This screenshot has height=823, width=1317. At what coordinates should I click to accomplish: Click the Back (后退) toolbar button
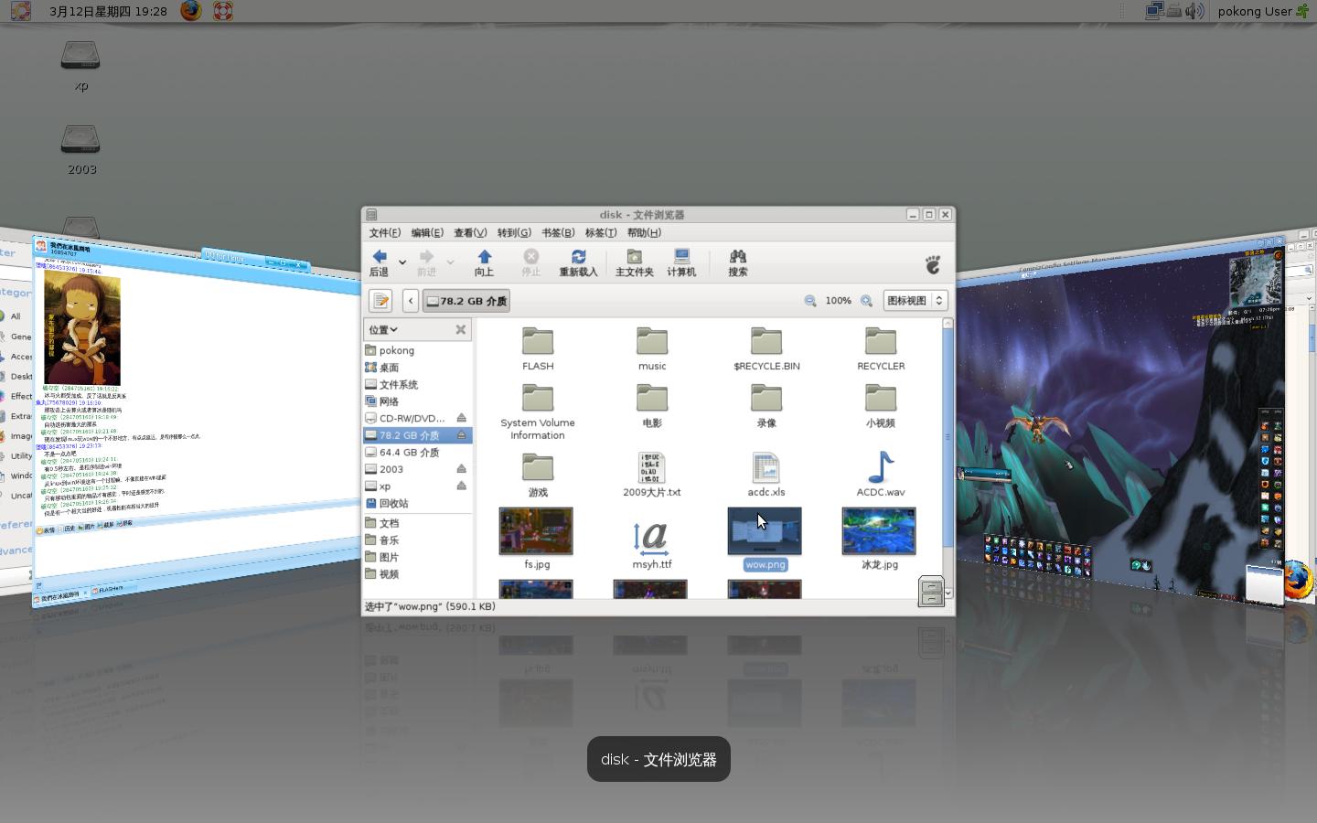tap(379, 262)
